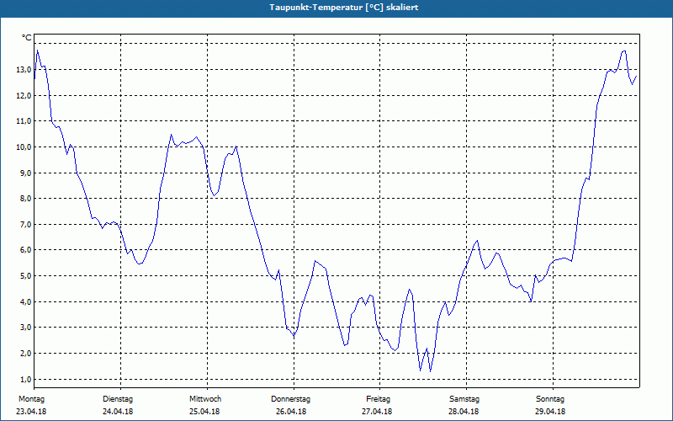Click the 7,0 axis value
This screenshot has height=421, width=673.
click(x=25, y=224)
